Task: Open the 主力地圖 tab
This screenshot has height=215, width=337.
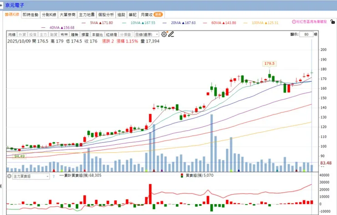Action: pos(87,15)
